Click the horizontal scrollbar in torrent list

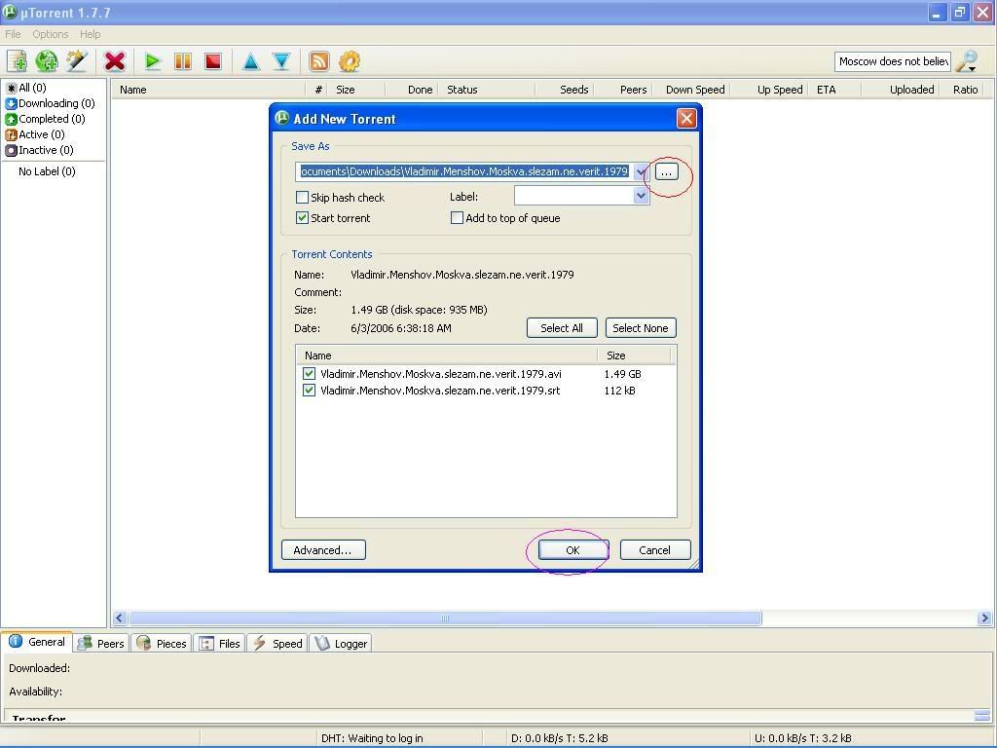click(444, 617)
